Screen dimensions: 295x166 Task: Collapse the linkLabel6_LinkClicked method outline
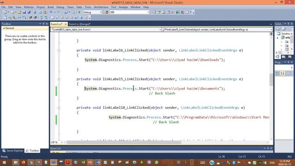pyautogui.click(x=59, y=50)
